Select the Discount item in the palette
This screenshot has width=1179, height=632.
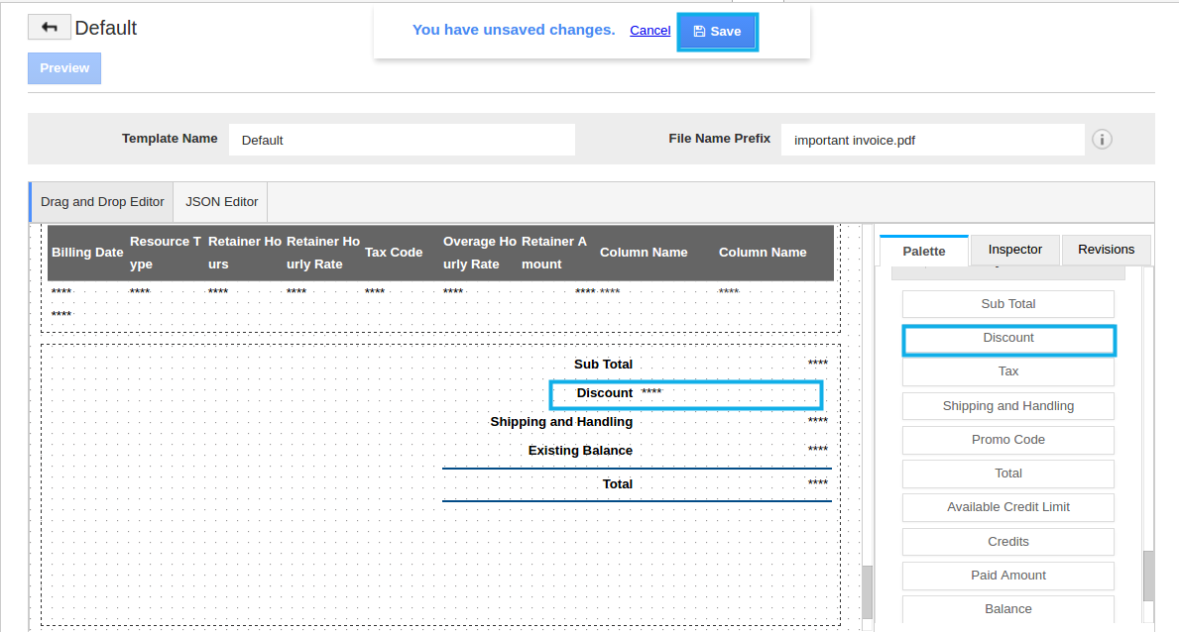pos(1008,338)
